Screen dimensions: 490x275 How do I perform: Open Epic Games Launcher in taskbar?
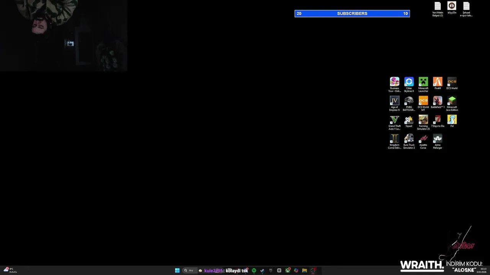click(x=271, y=270)
